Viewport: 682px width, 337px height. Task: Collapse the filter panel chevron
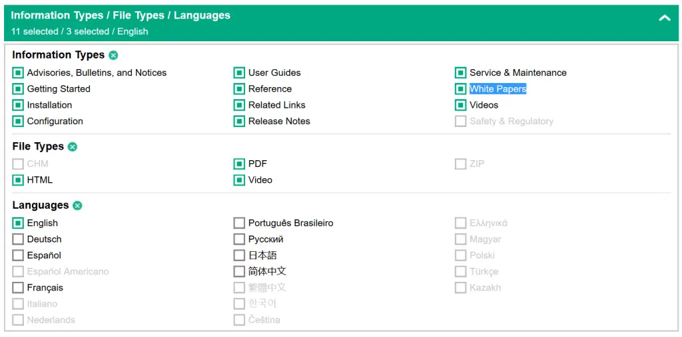pyautogui.click(x=664, y=18)
